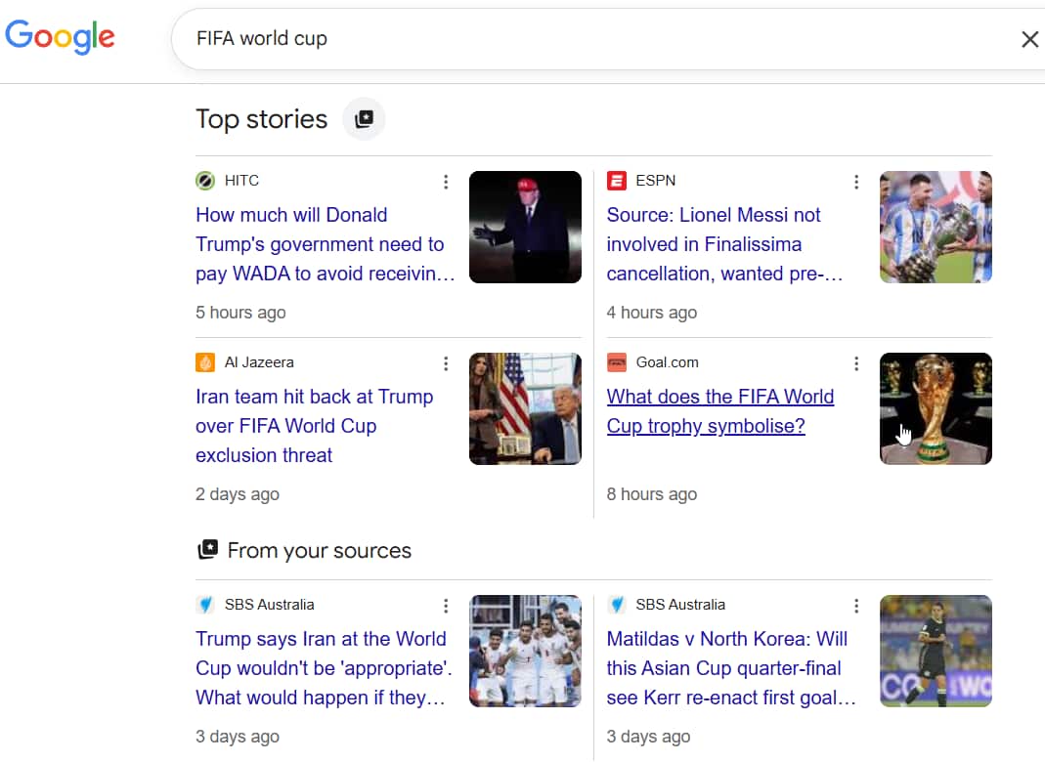
Task: Click the Matildas referee thumbnail image
Action: (x=936, y=651)
